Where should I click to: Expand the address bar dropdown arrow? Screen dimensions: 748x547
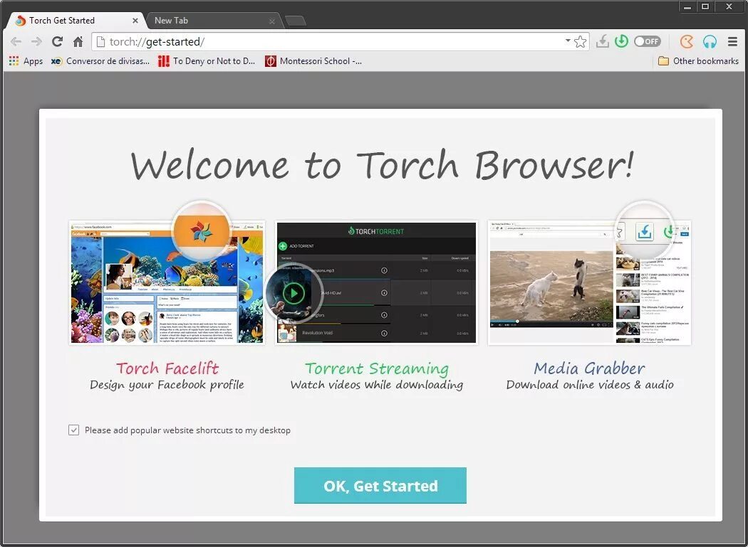[568, 41]
